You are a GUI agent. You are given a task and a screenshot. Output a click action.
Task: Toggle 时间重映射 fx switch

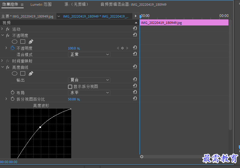pos(8,61)
